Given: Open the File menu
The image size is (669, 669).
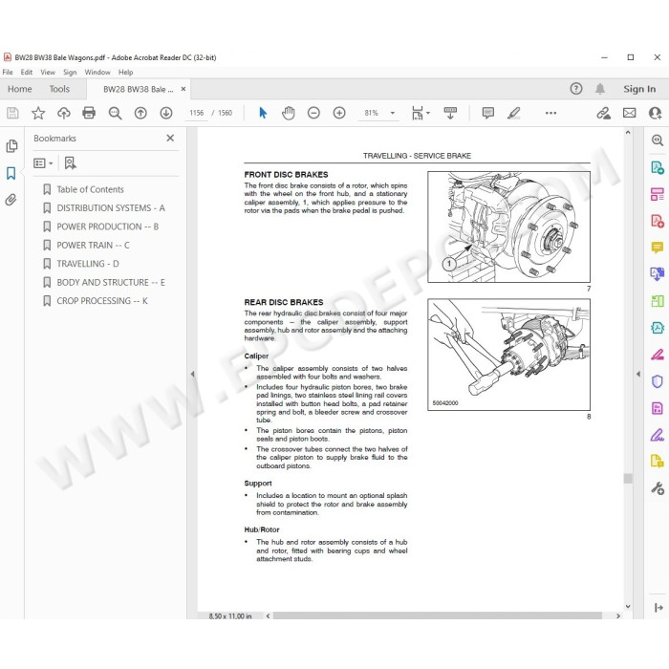Looking at the screenshot, I should point(8,72).
